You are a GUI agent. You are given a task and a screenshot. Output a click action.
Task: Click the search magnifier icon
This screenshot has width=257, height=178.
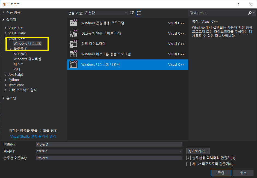pos(250,13)
